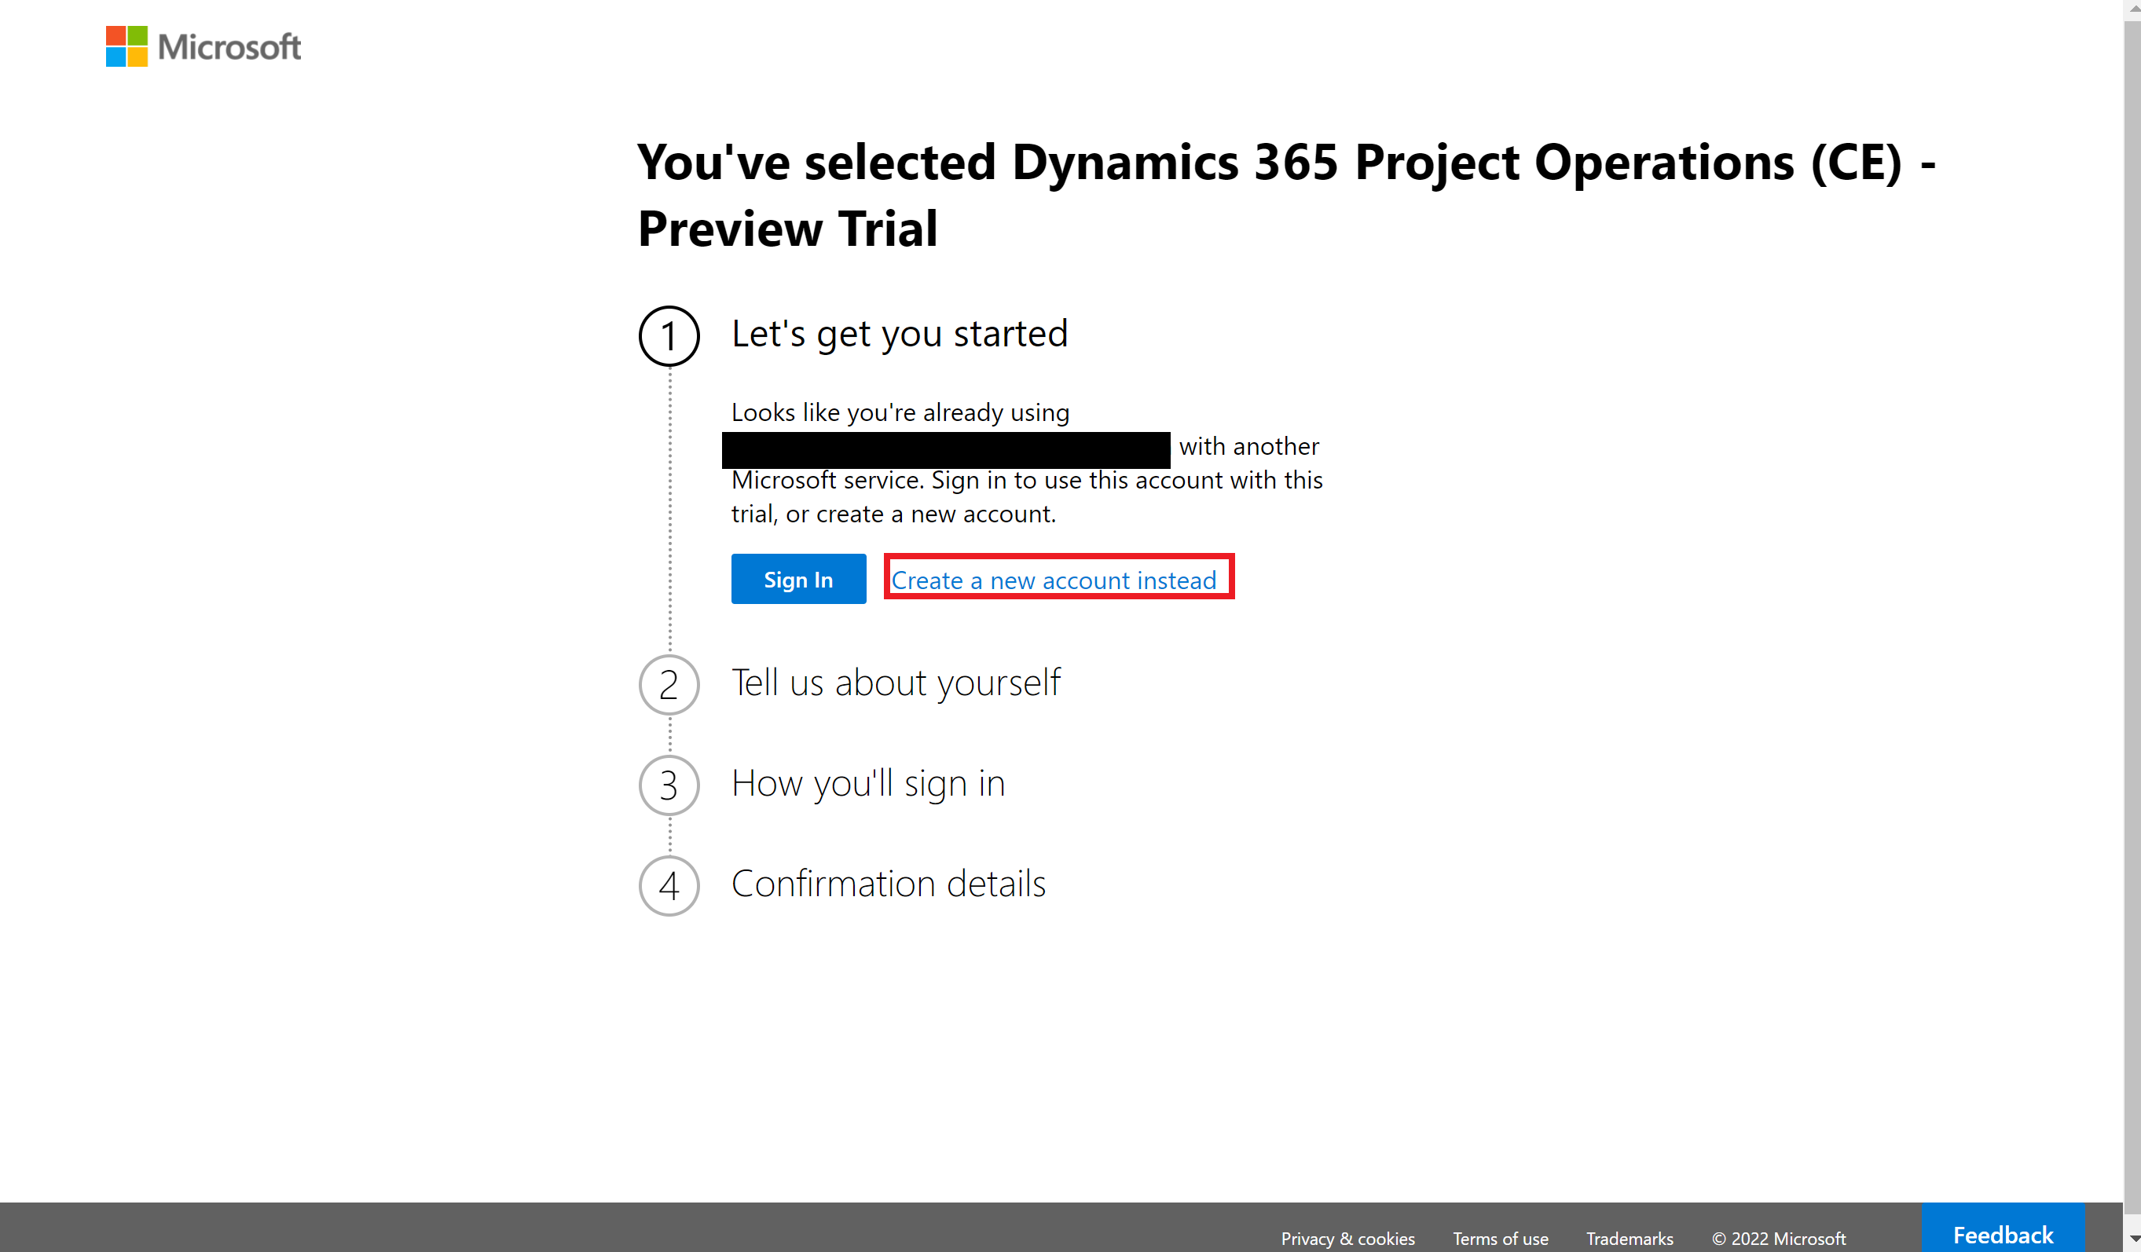This screenshot has height=1252, width=2141.
Task: Click the 'Confirmation details' step
Action: pyautogui.click(x=889, y=884)
